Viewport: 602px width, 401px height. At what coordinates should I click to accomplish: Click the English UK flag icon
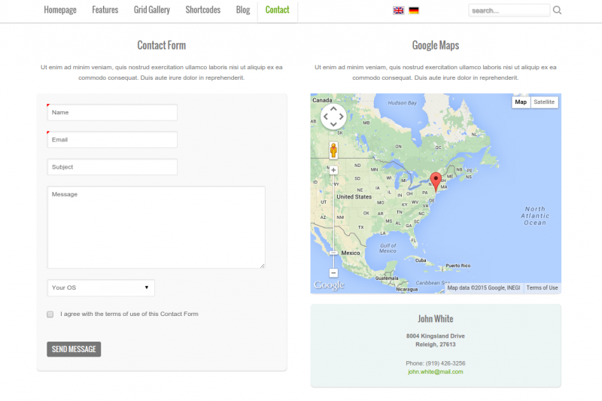pyautogui.click(x=398, y=11)
